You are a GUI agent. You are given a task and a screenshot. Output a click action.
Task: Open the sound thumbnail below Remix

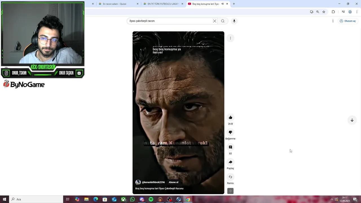pyautogui.click(x=230, y=191)
